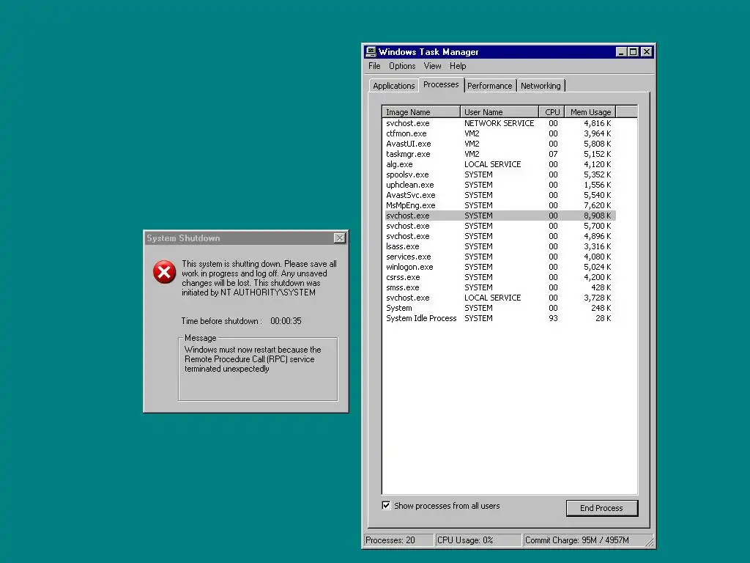Select the lsass.exe process row

point(500,246)
